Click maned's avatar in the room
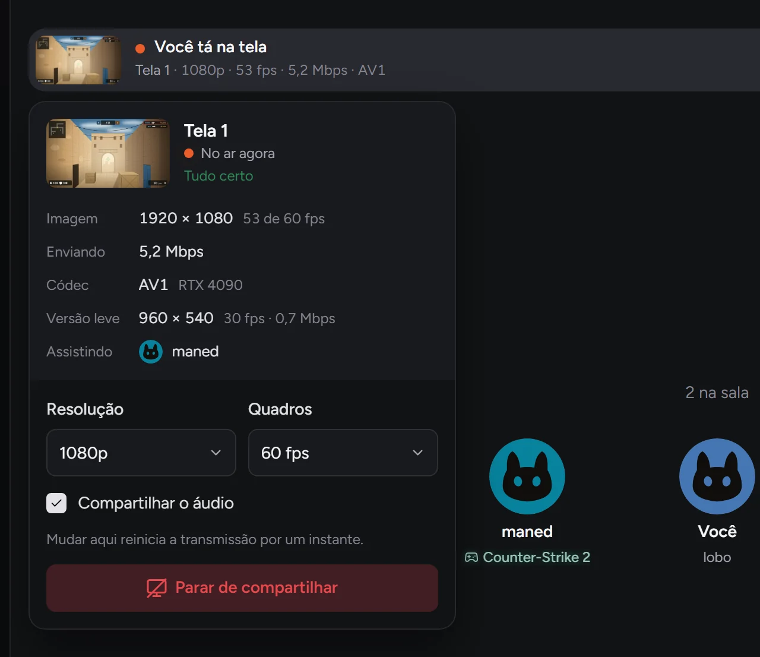Image resolution: width=760 pixels, height=657 pixels. pos(527,476)
